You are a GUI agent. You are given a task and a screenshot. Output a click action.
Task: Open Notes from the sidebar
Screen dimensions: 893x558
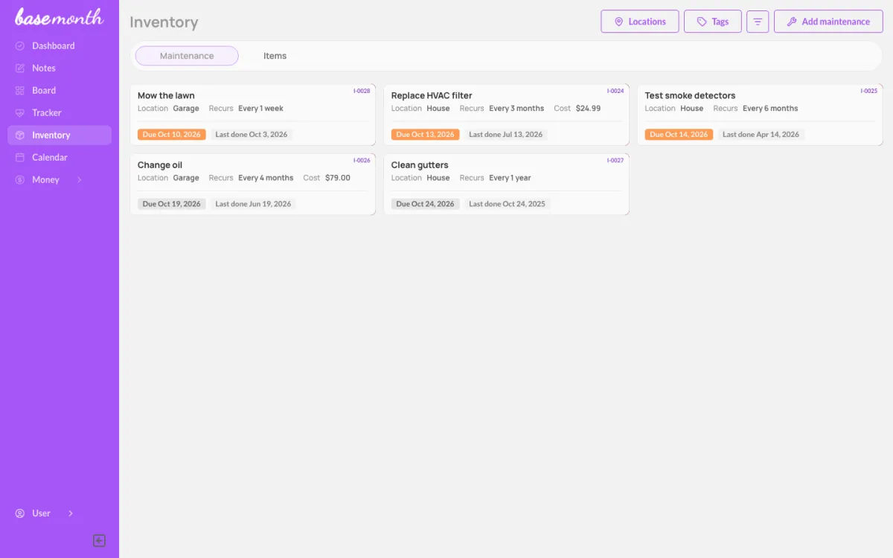coord(60,68)
